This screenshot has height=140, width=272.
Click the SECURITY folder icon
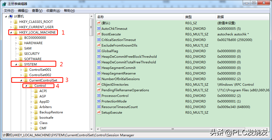pyautogui.click(x=21, y=54)
